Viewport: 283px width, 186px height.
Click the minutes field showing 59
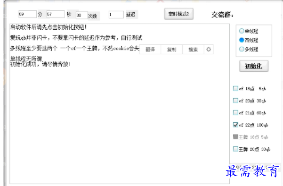pos(27,14)
